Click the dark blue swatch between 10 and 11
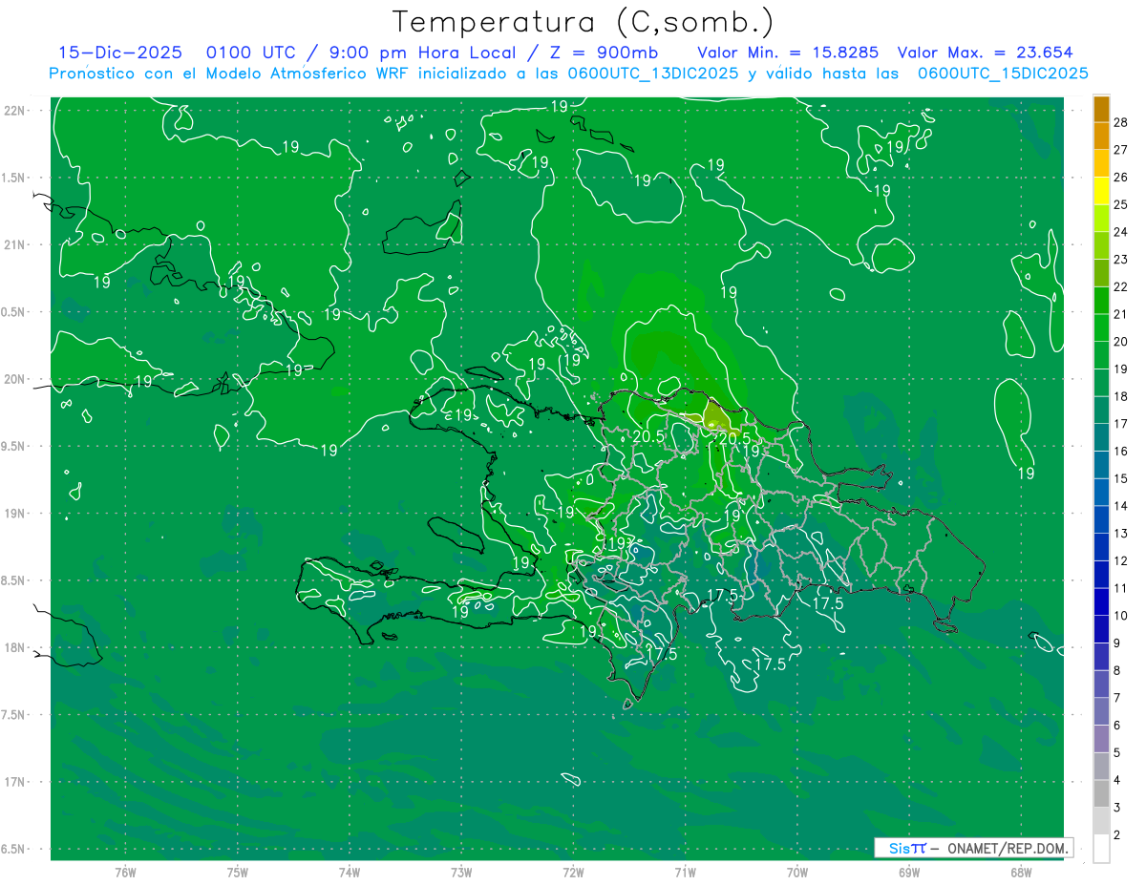Screen dimensions: 1146x885 [1101, 602]
